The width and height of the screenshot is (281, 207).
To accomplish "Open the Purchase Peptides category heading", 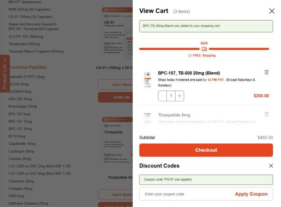I will pos(28,68).
